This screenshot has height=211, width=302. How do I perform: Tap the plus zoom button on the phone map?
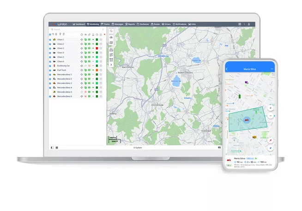271,108
